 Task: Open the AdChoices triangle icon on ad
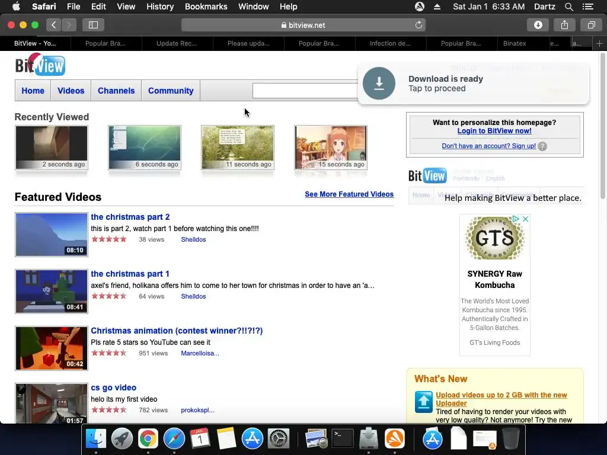pyautogui.click(x=516, y=219)
